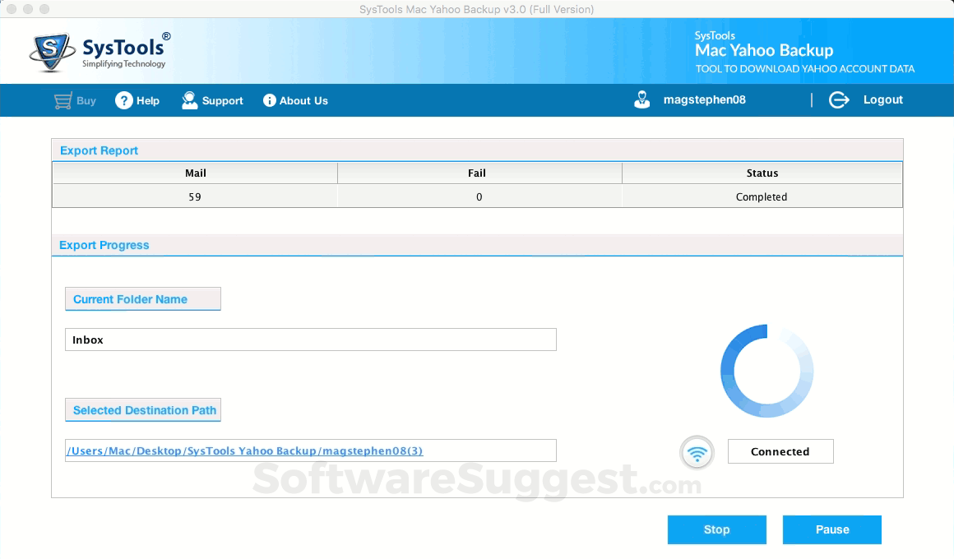Screen dimensions: 954x559
Task: Close the window with red button
Action: (11, 9)
